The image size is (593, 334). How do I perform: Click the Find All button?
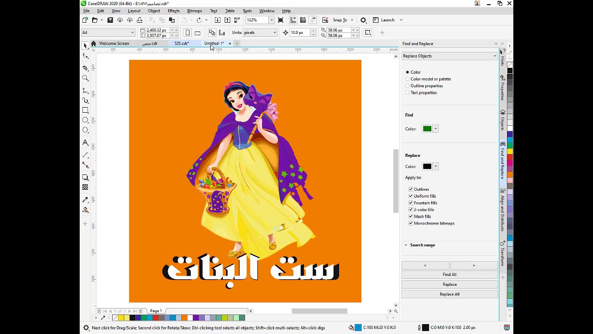click(449, 275)
